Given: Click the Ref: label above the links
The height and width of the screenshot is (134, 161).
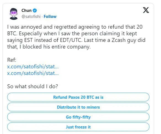Looking at the screenshot, I should [x=12, y=60].
